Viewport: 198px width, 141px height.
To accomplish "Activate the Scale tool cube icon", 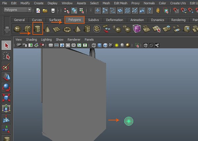I will (6, 98).
